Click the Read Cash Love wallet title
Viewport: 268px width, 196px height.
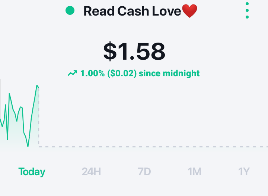click(132, 11)
